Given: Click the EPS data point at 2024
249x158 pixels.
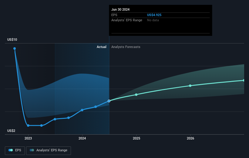Looking at the screenshot, I should 82,110.
